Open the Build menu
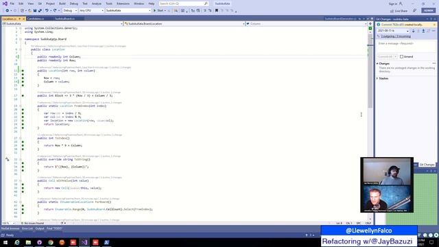The width and height of the screenshot is (439, 247). tap(62, 3)
